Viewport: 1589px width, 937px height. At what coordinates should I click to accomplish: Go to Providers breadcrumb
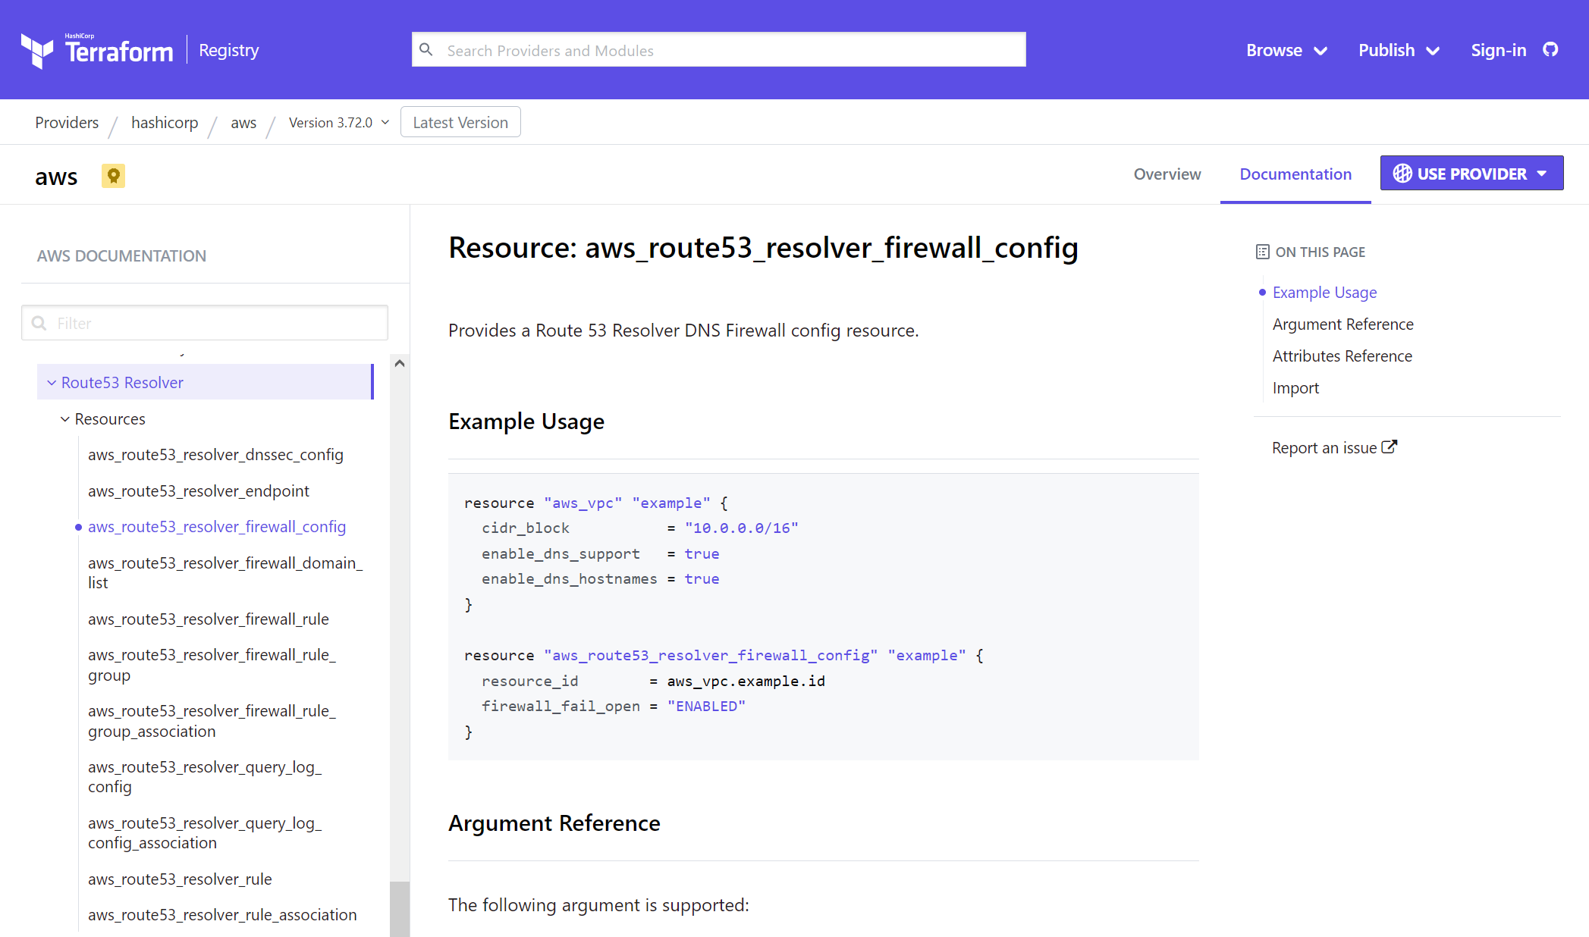(67, 123)
